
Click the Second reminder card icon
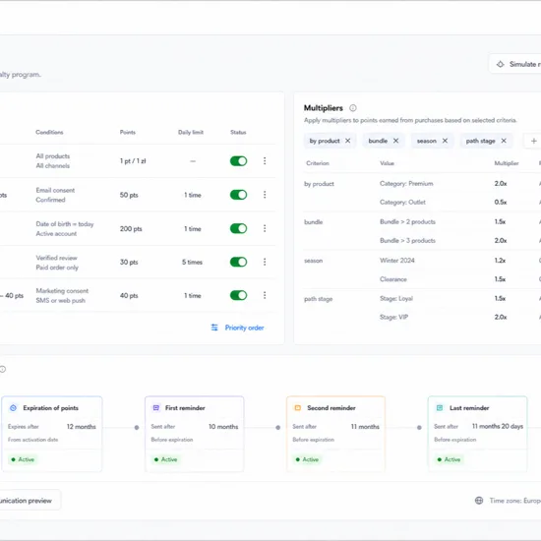pyautogui.click(x=297, y=408)
